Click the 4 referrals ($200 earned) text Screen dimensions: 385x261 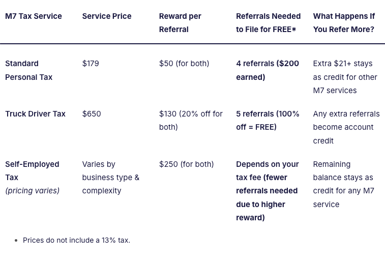click(267, 70)
